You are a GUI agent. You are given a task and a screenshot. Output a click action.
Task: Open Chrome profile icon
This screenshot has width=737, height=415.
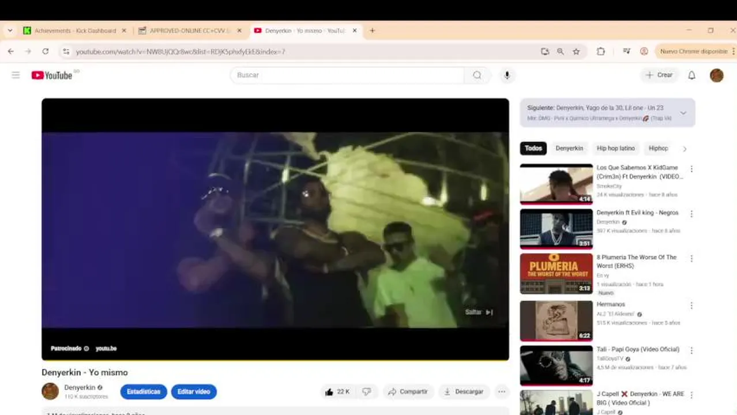pyautogui.click(x=644, y=51)
